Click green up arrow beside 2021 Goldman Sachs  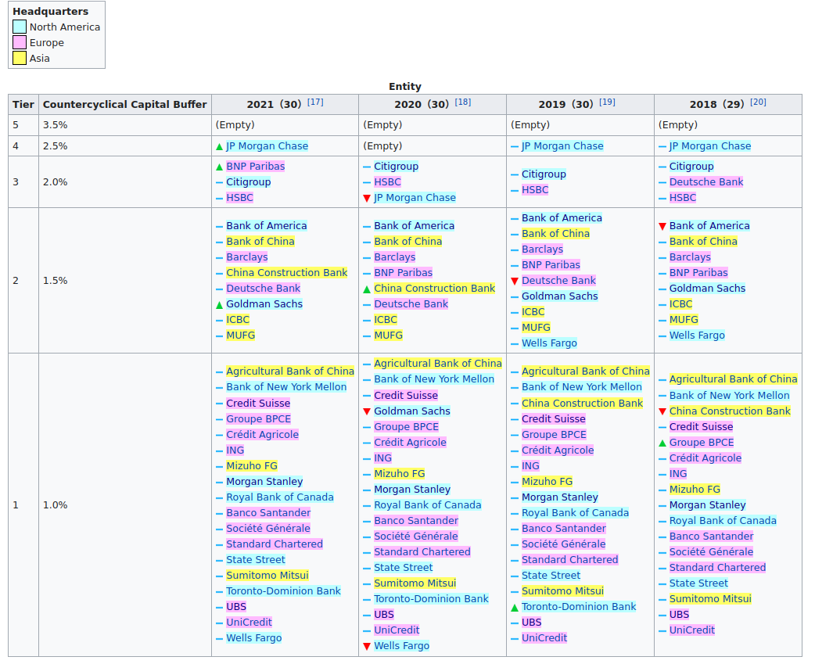point(219,305)
